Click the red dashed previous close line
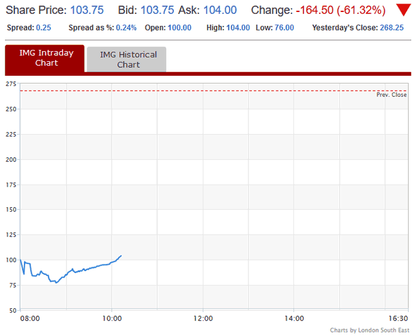420x336 pixels. tap(213, 91)
